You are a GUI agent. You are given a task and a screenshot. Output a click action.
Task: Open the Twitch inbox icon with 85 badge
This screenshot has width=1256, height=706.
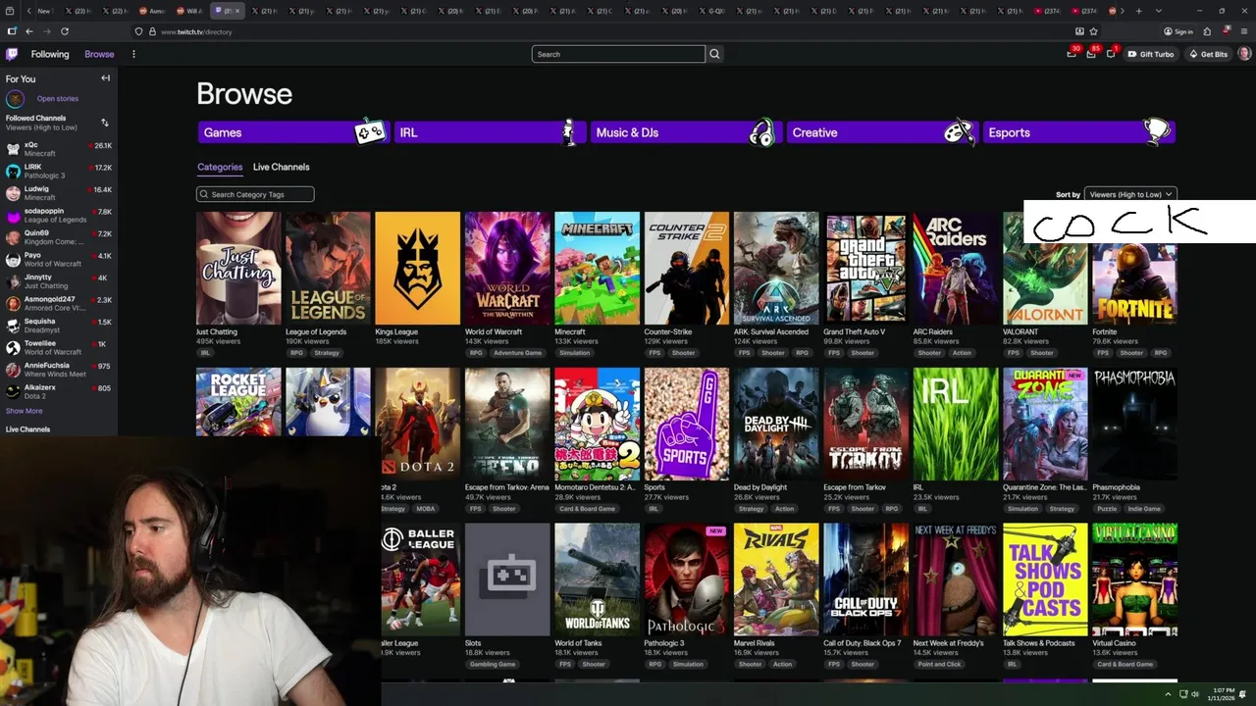1091,54
